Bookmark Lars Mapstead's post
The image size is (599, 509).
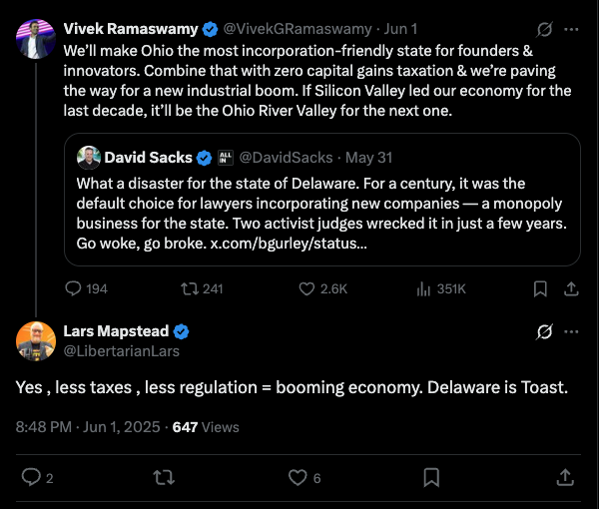(x=431, y=477)
